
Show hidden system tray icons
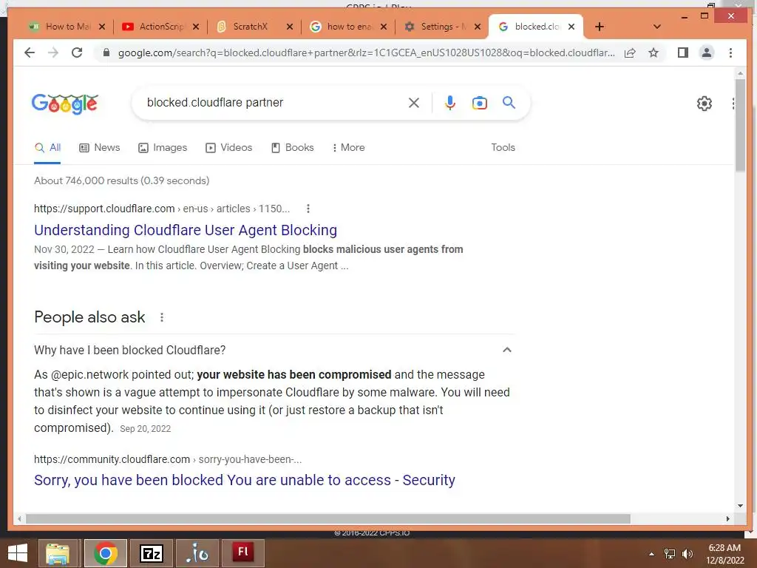651,554
